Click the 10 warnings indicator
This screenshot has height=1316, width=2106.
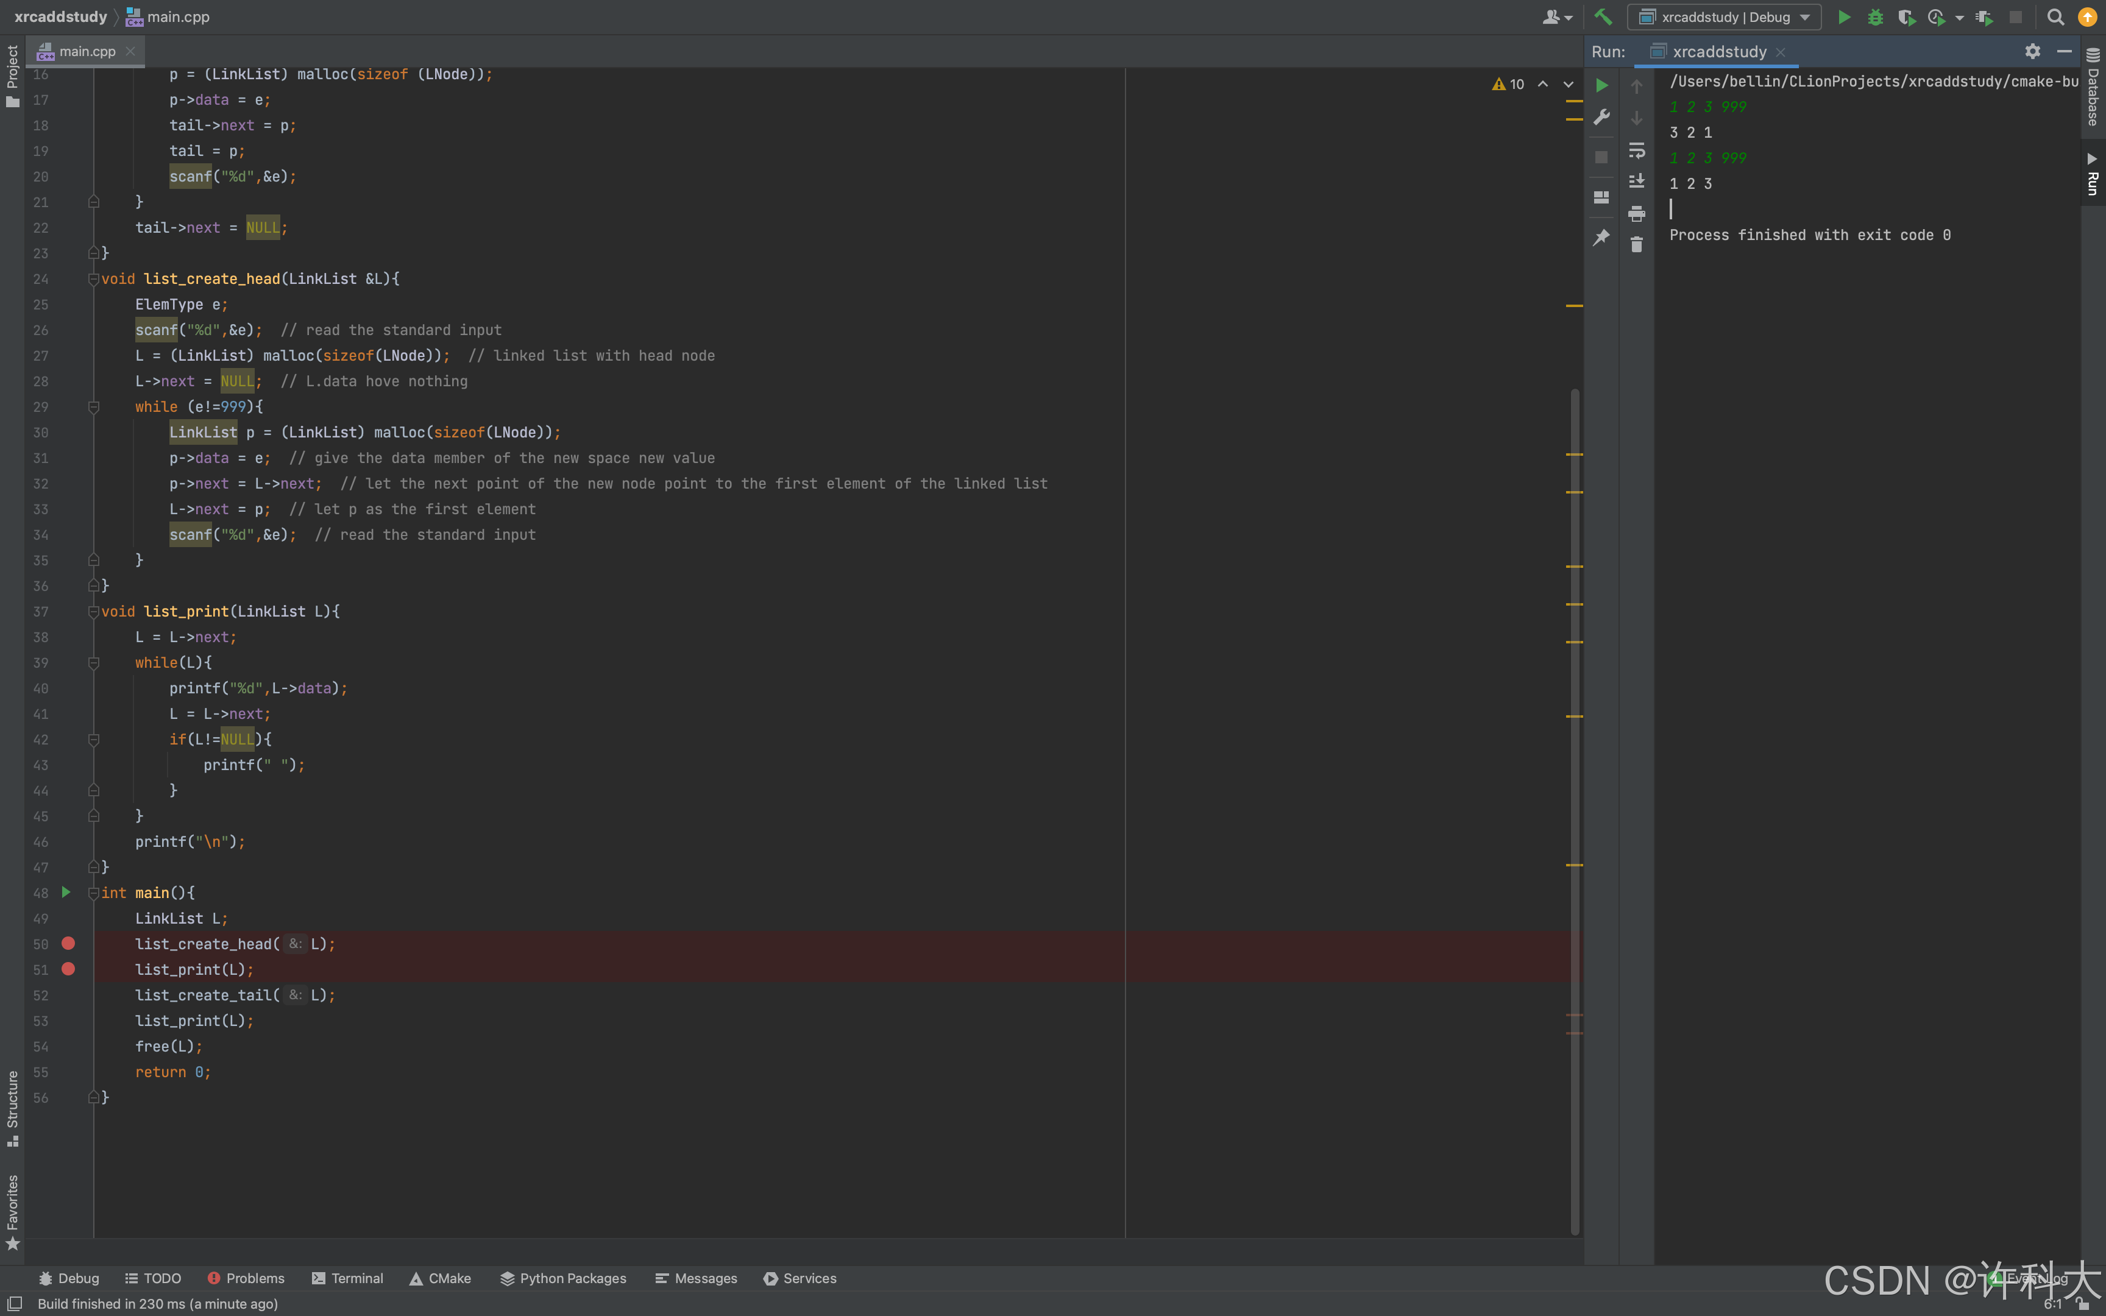(x=1508, y=83)
